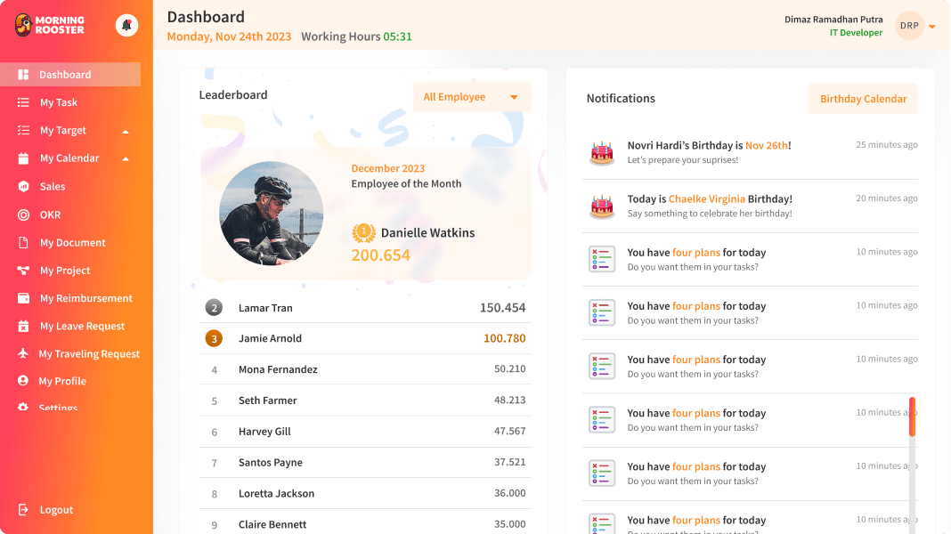This screenshot has height=534, width=951.
Task: Expand the My Calendar submenu arrow
Action: coord(126,158)
